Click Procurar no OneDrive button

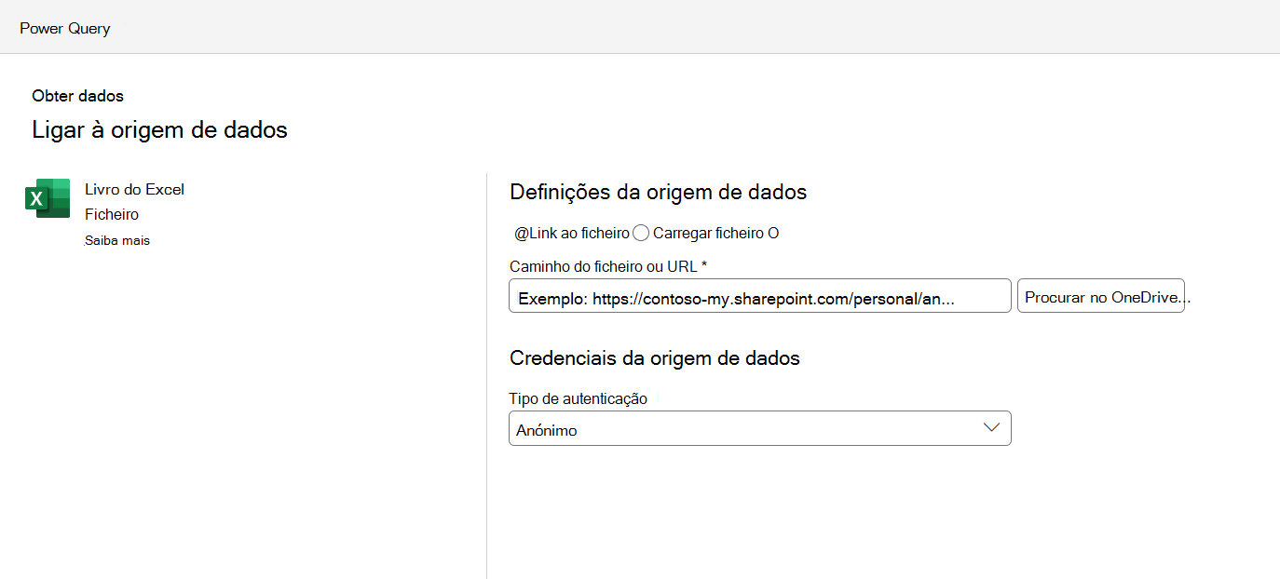click(1100, 295)
